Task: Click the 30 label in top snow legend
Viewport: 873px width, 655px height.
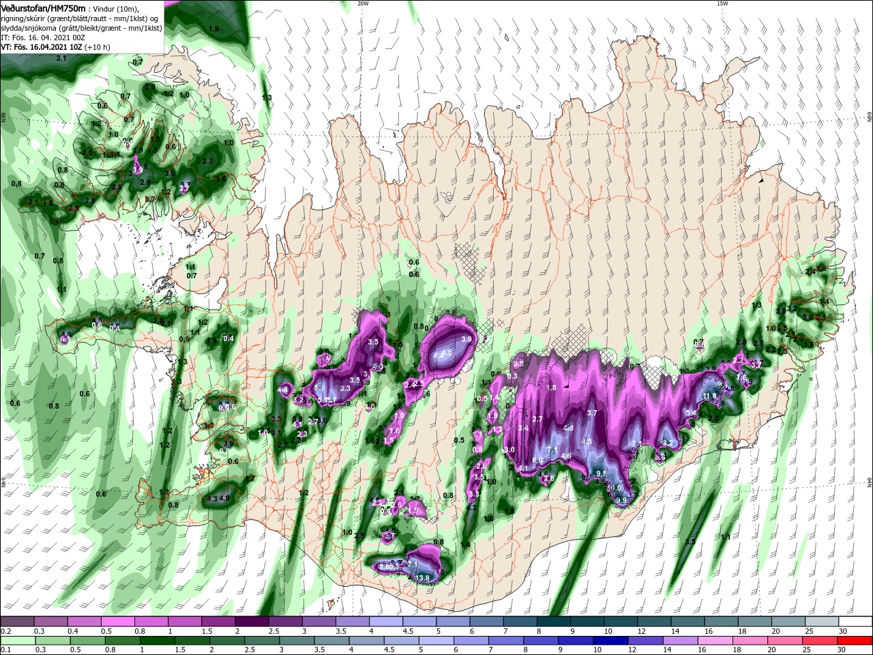Action: click(843, 631)
